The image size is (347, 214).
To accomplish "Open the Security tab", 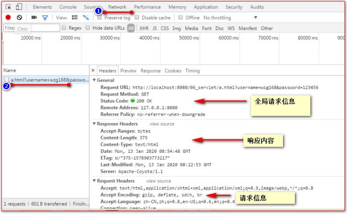I will tap(234, 7).
